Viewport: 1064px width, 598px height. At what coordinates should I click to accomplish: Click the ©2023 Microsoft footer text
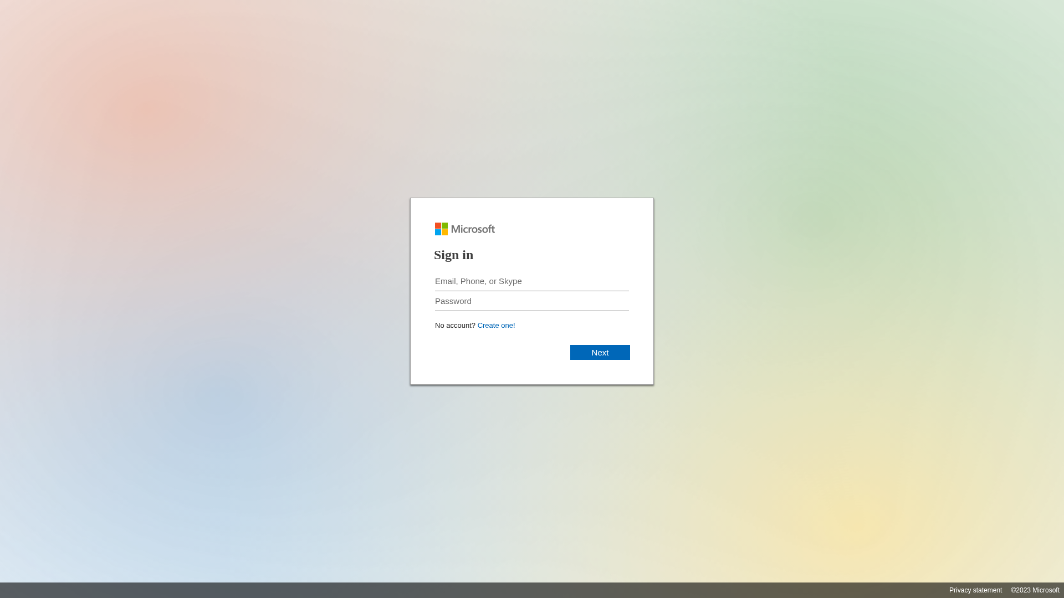coord(1035,590)
